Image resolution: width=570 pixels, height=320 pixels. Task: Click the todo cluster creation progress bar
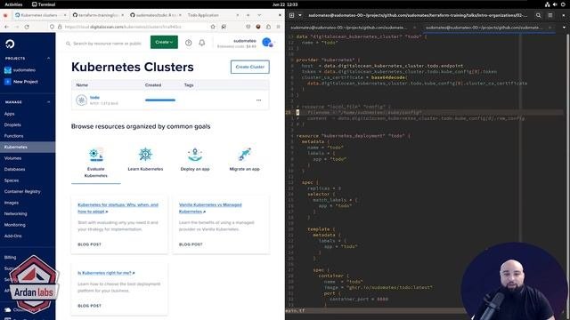click(x=160, y=100)
